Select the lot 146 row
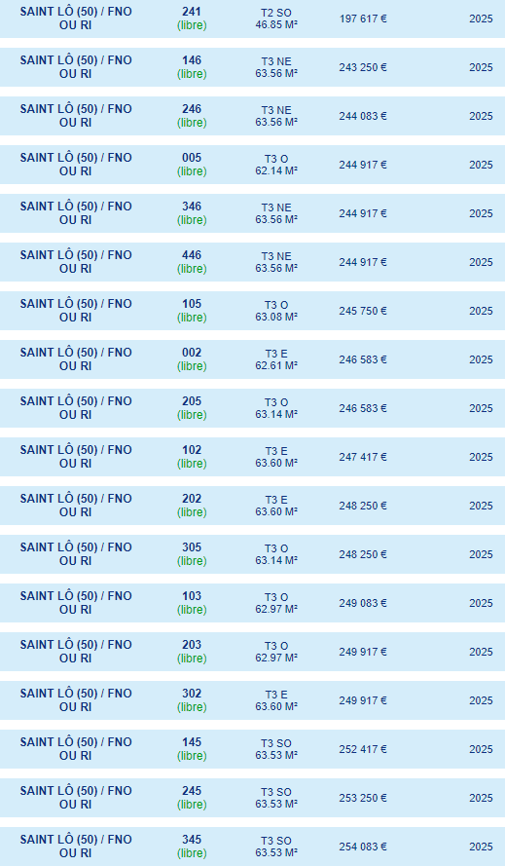Viewport: 505px width, 866px height. coord(252,67)
